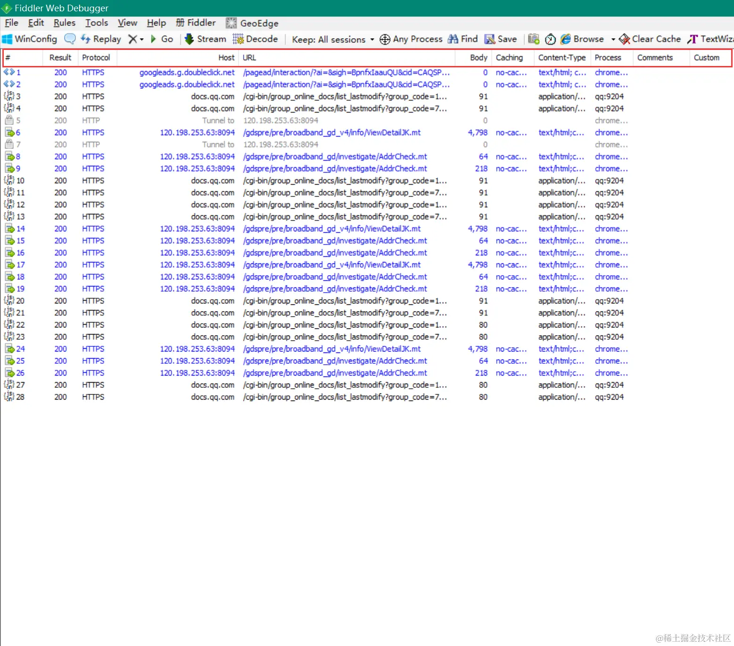Image resolution: width=734 pixels, height=646 pixels.
Task: Click the screenshot camera icon
Action: (x=534, y=39)
